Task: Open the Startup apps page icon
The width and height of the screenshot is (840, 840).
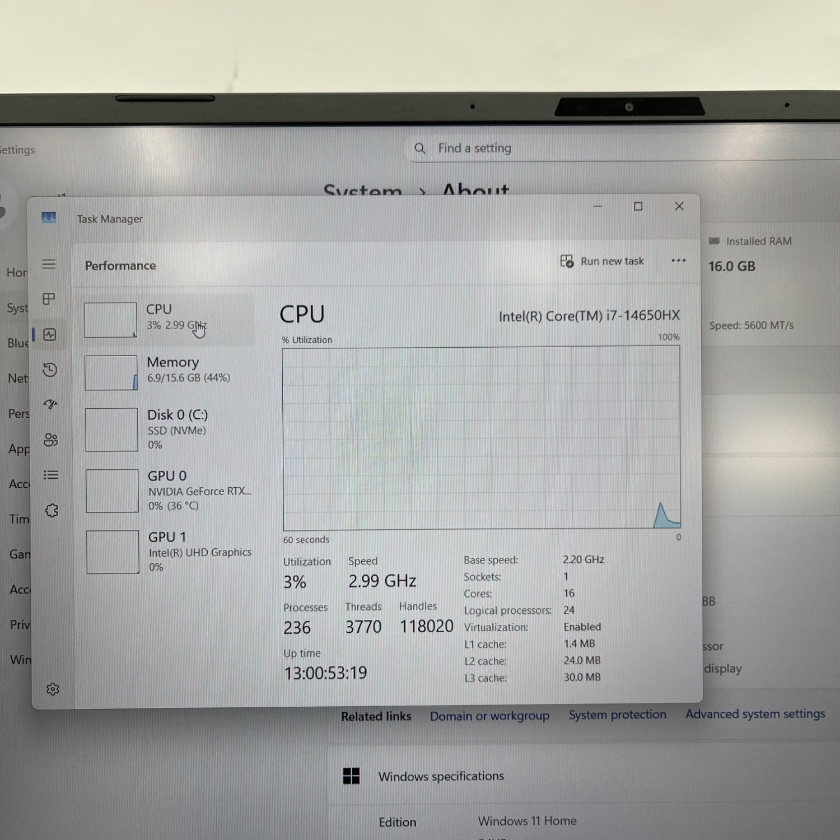Action: pyautogui.click(x=50, y=404)
